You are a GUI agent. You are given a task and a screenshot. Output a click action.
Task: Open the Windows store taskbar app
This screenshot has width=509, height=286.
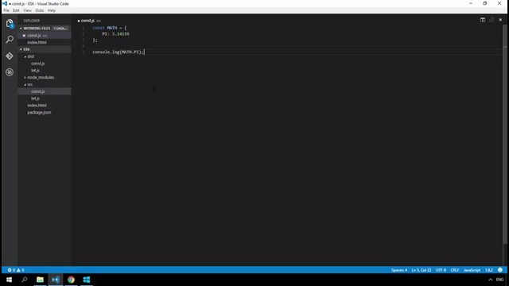pos(87,280)
